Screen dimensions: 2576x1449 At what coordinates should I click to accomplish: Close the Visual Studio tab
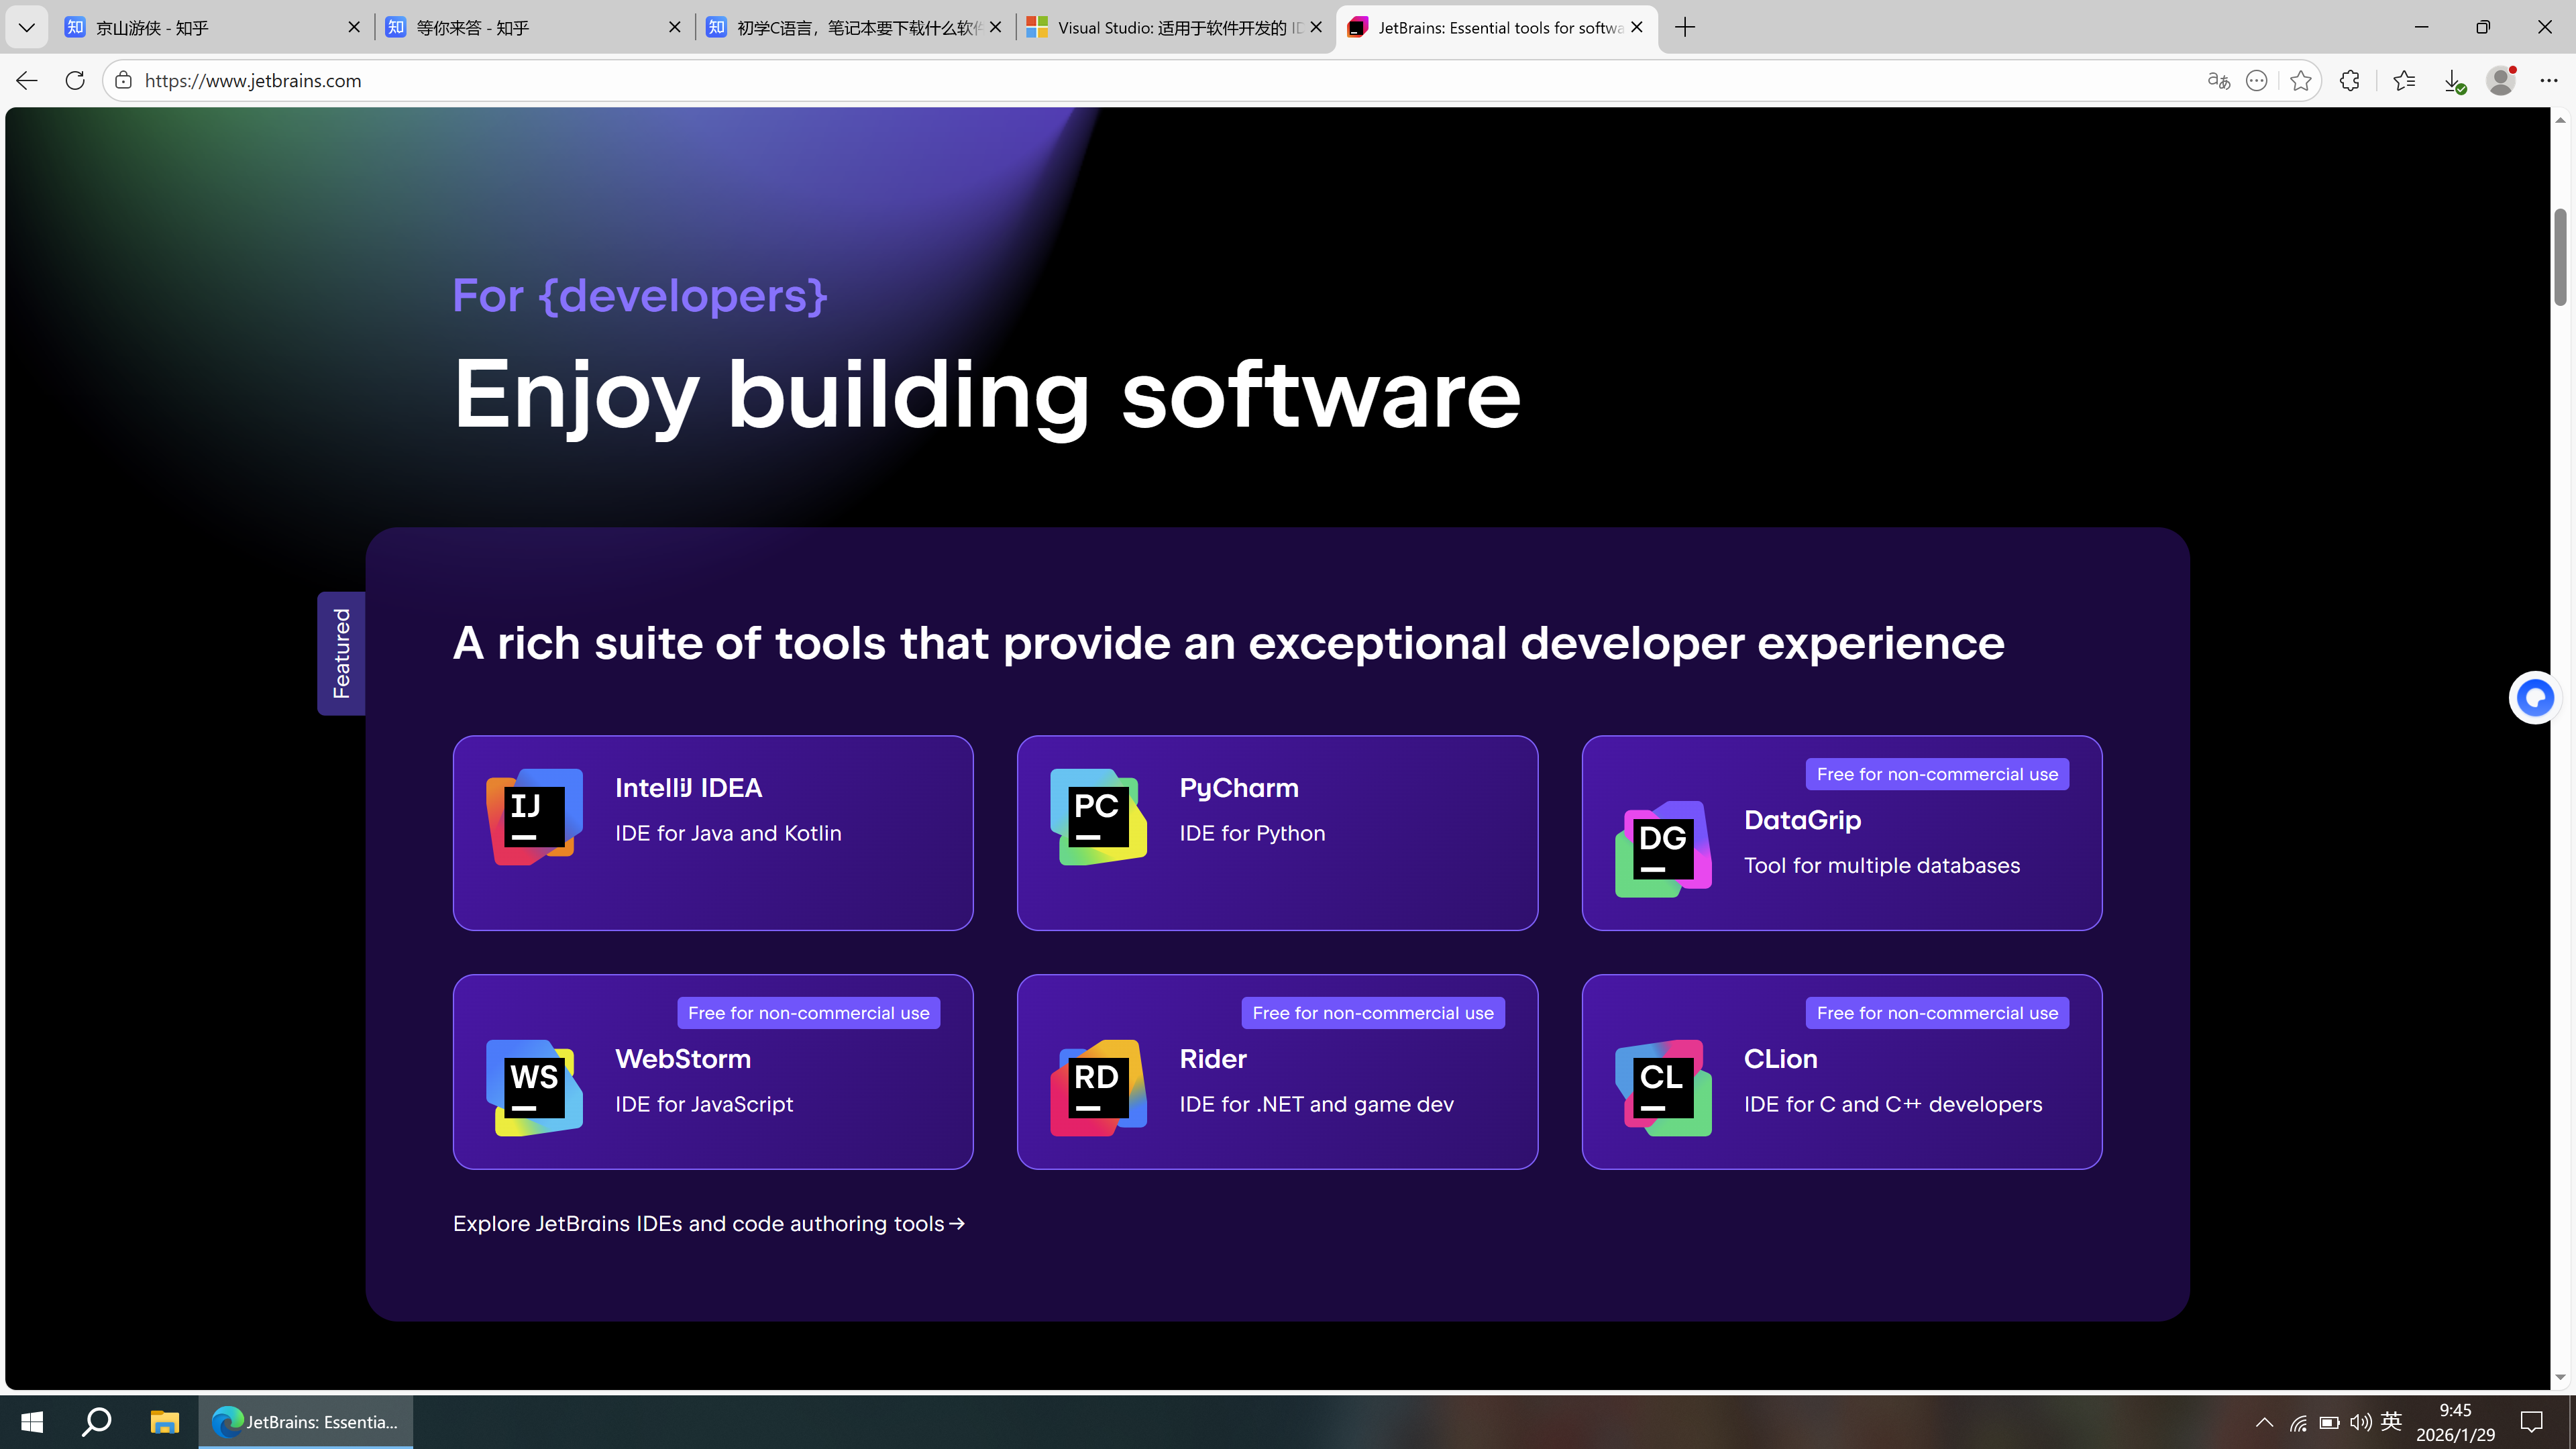[1316, 27]
